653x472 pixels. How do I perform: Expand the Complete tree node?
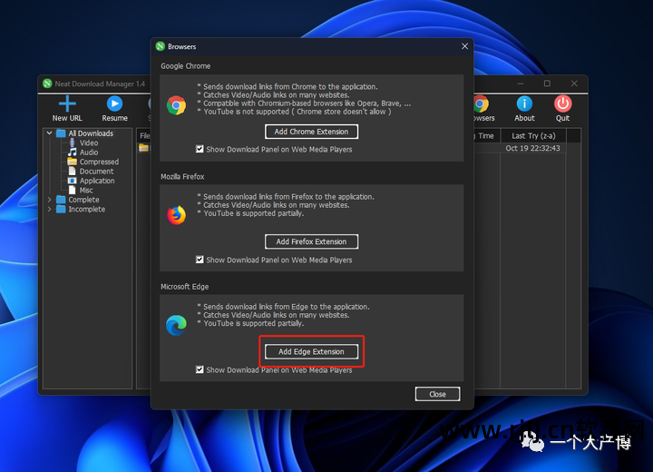50,200
